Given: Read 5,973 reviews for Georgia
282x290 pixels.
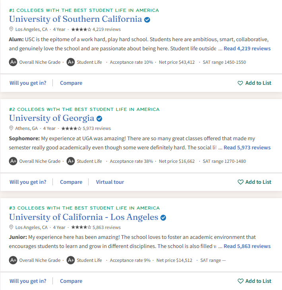Looking at the screenshot, I should click(x=247, y=148).
